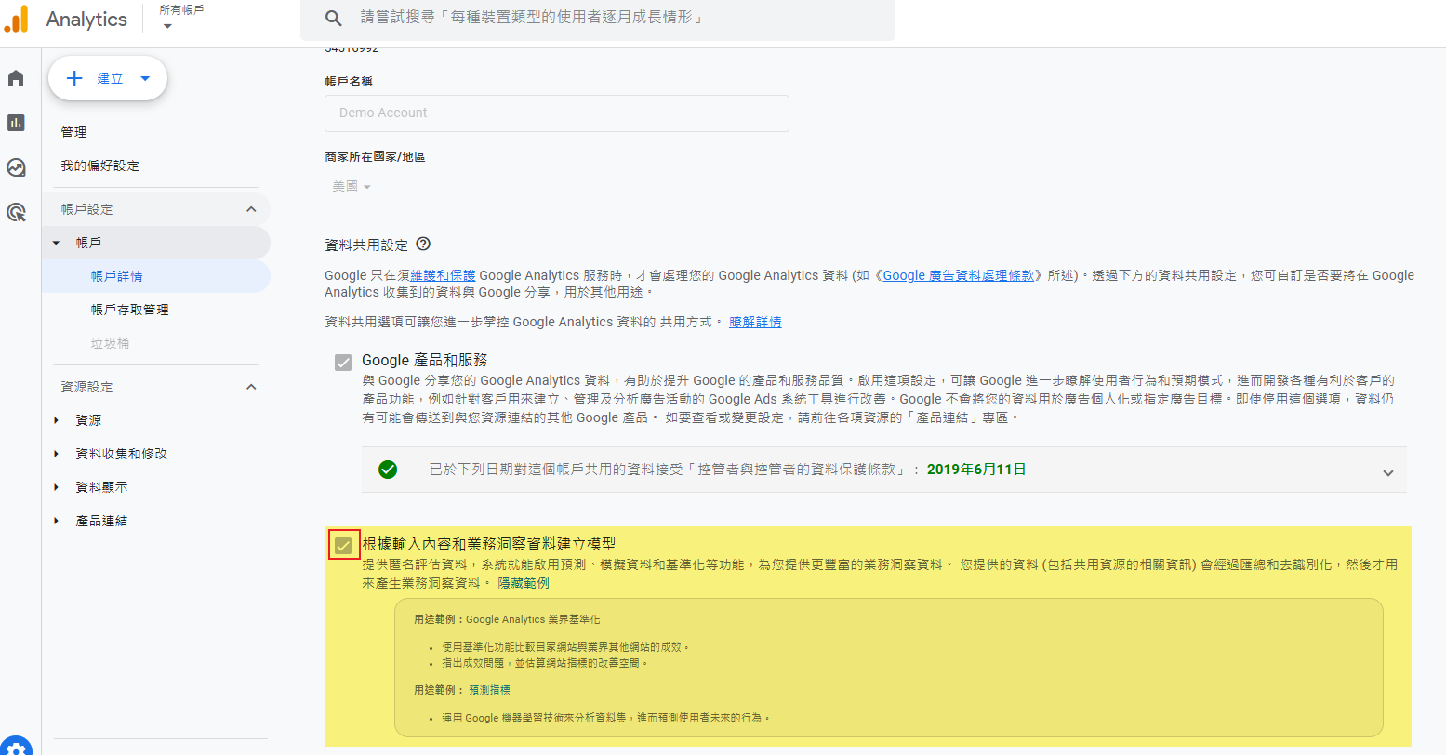
Task: Open the Home icon in left rail
Action: pyautogui.click(x=16, y=78)
